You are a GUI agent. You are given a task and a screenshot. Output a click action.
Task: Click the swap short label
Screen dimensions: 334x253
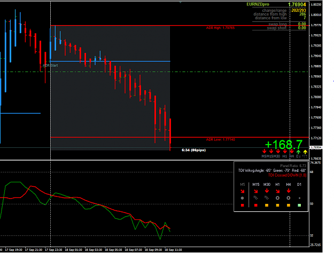[278, 28]
